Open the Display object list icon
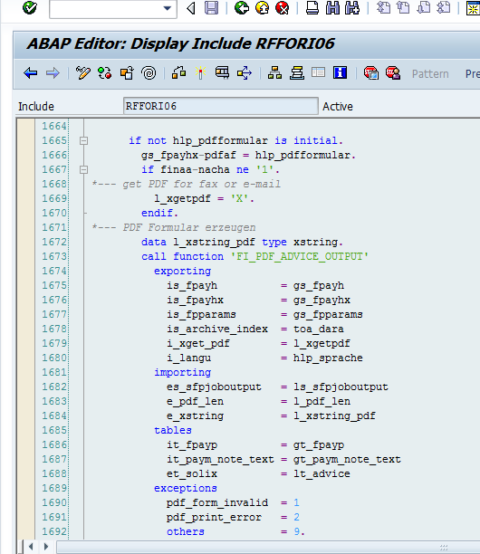This screenshot has height=554, width=480. pos(274,73)
